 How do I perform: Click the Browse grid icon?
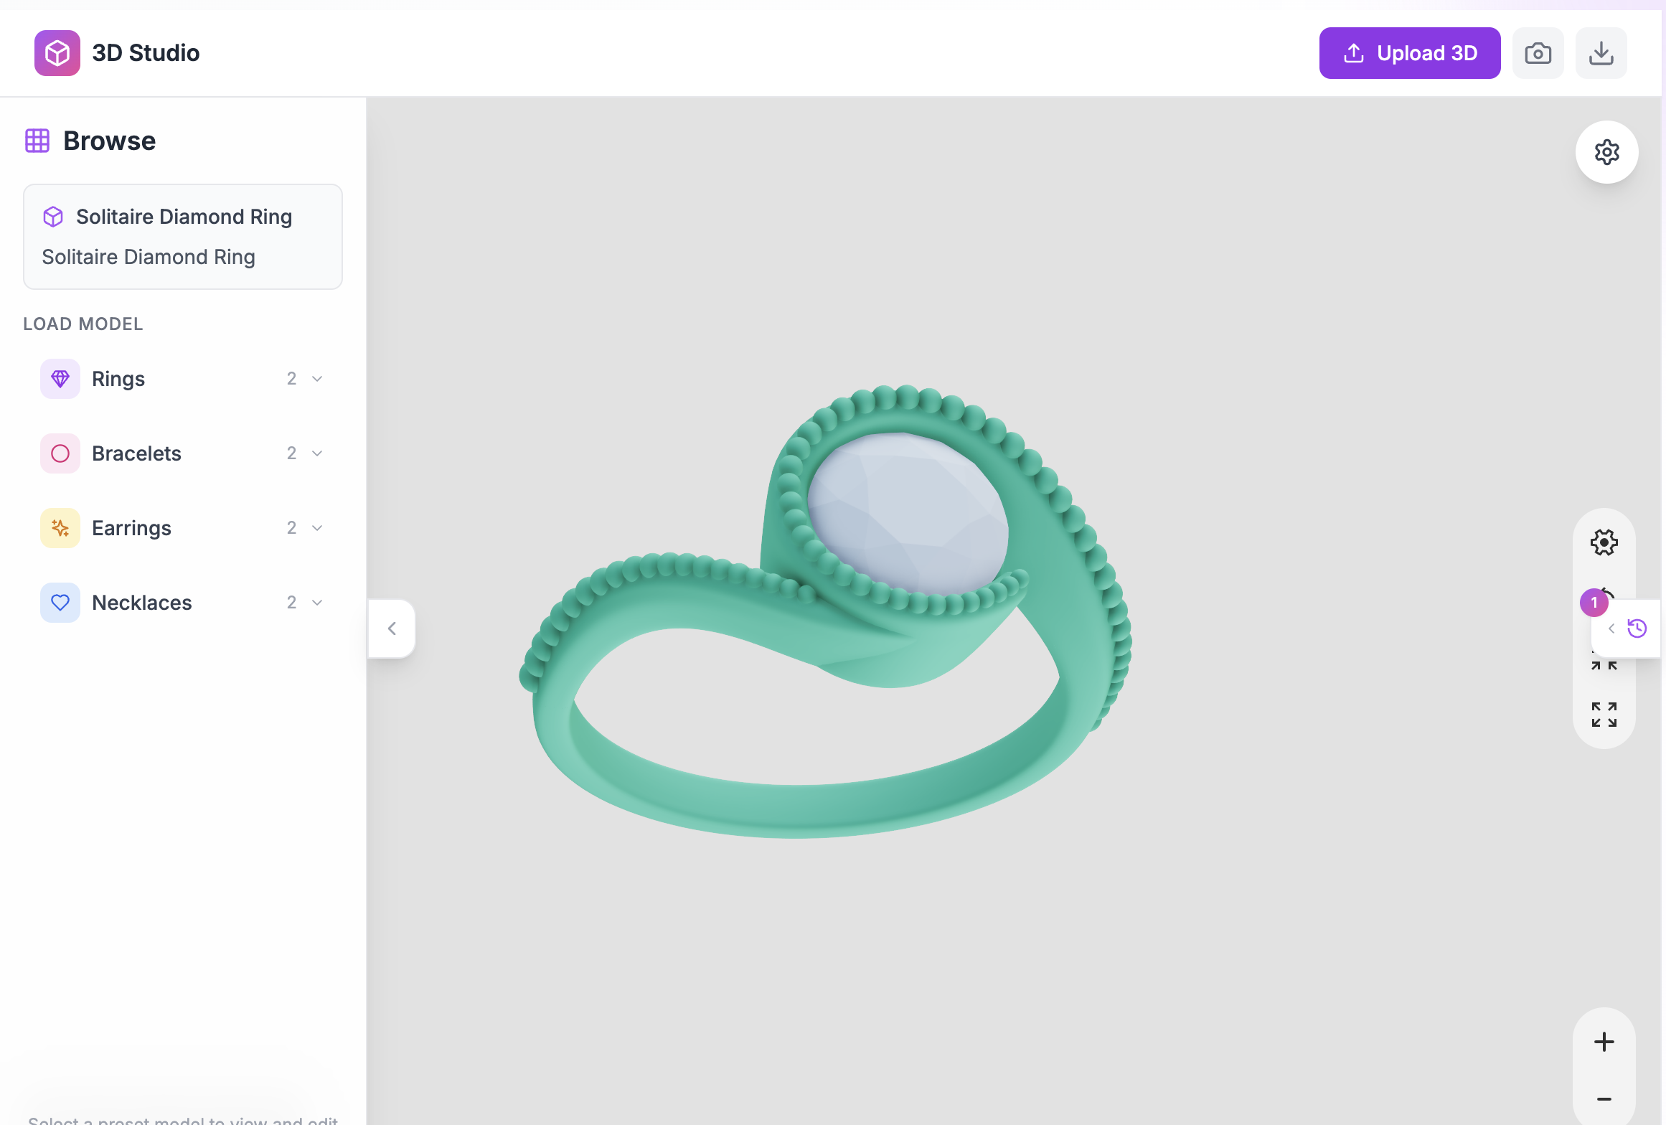point(37,141)
